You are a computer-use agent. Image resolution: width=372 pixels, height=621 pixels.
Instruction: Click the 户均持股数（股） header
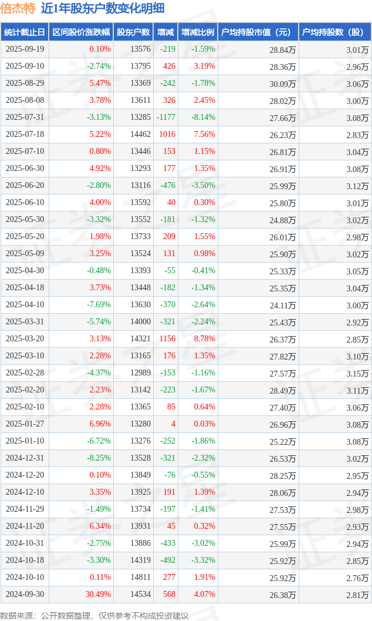click(334, 32)
